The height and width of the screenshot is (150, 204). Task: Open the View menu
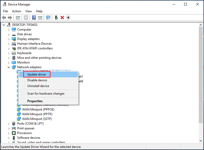click(x=28, y=11)
